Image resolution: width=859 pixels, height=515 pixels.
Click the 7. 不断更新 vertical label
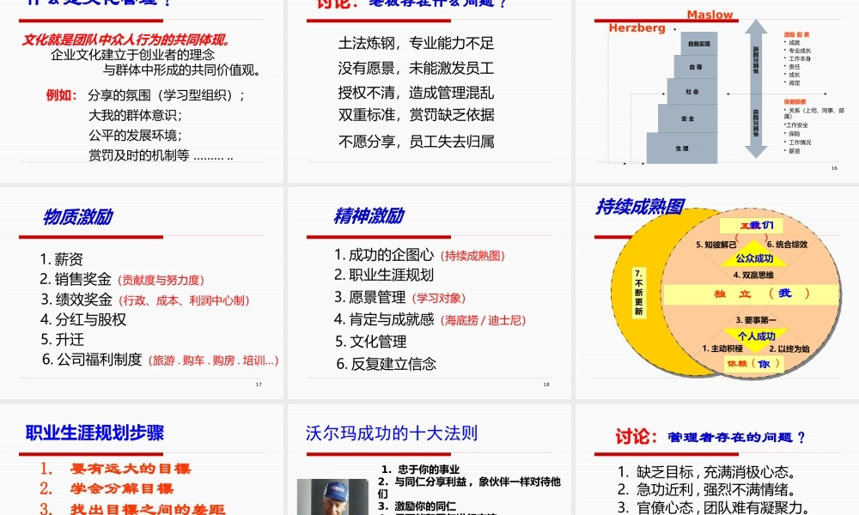tap(638, 292)
